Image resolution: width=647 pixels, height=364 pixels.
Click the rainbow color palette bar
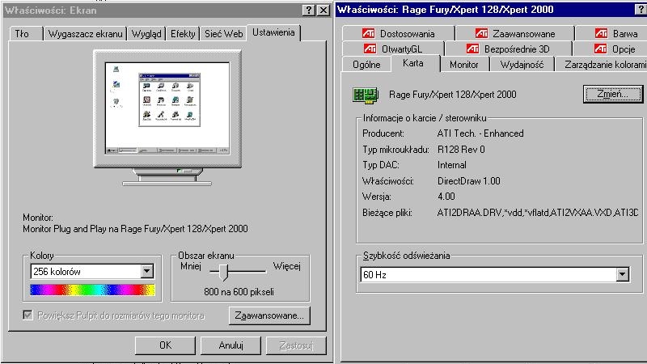click(x=92, y=290)
